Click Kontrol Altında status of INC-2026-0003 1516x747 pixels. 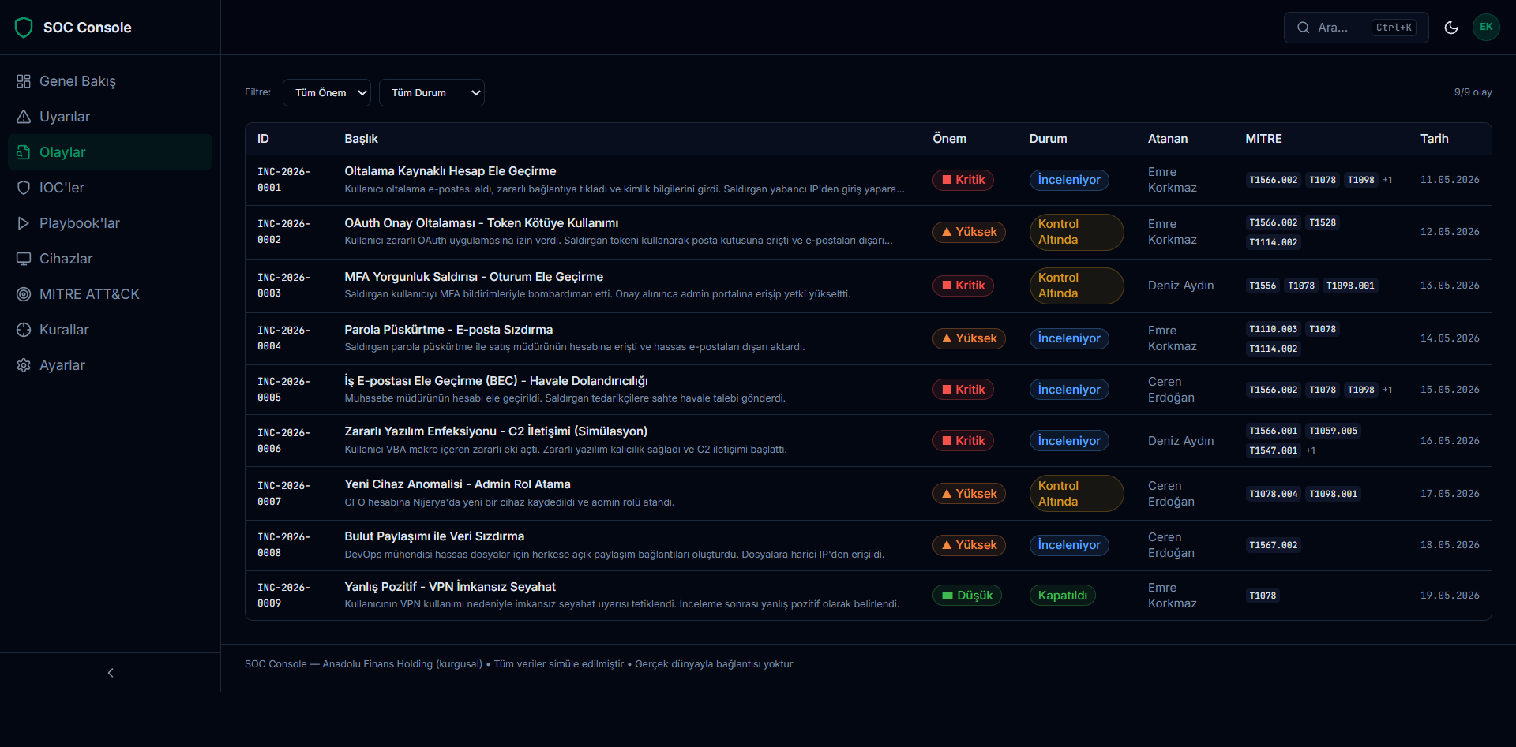1076,286
